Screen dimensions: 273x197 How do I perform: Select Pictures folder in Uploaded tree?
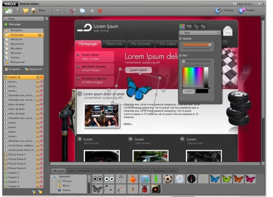pyautogui.click(x=65, y=181)
